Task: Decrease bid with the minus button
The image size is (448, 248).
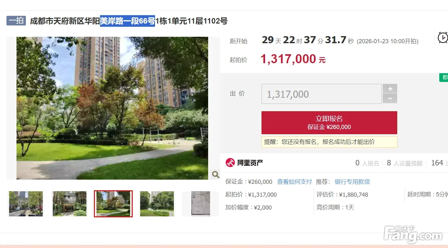Action: click(390, 99)
